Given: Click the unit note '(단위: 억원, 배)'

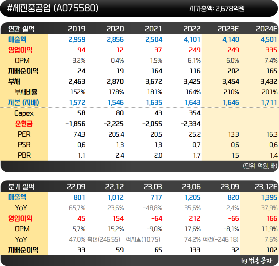Looking at the screenshot, I should click(x=260, y=166).
